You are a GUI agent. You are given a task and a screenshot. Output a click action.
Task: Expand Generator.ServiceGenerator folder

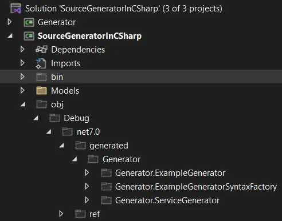(87, 200)
